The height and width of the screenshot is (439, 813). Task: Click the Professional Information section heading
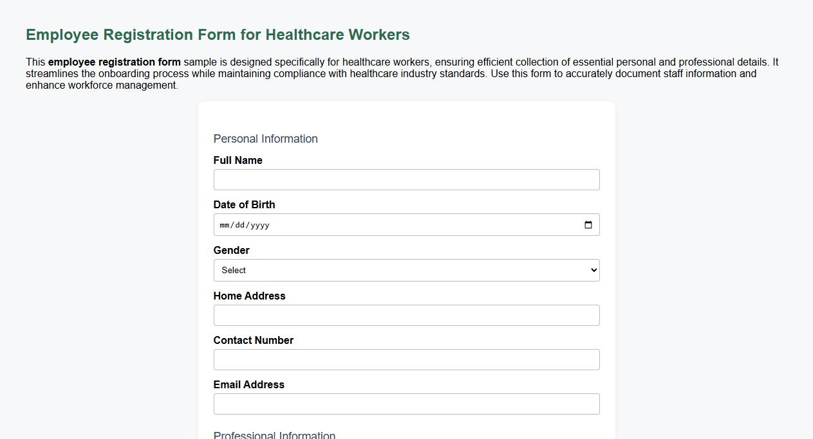point(275,434)
